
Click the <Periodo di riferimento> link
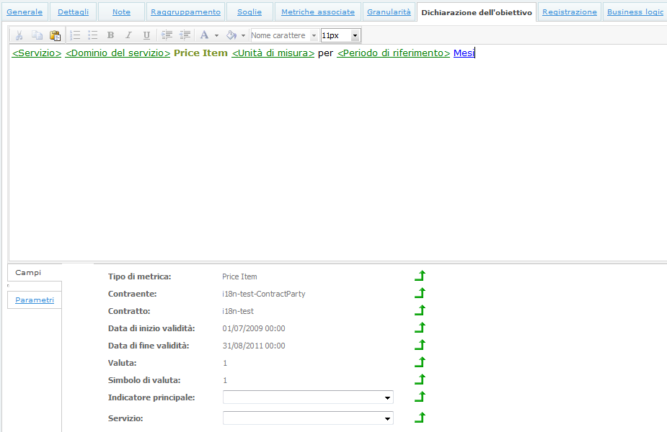[x=394, y=53]
